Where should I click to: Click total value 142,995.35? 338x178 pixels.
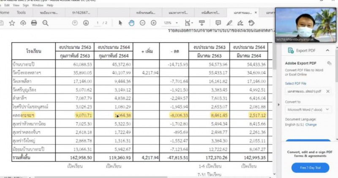[255, 158]
